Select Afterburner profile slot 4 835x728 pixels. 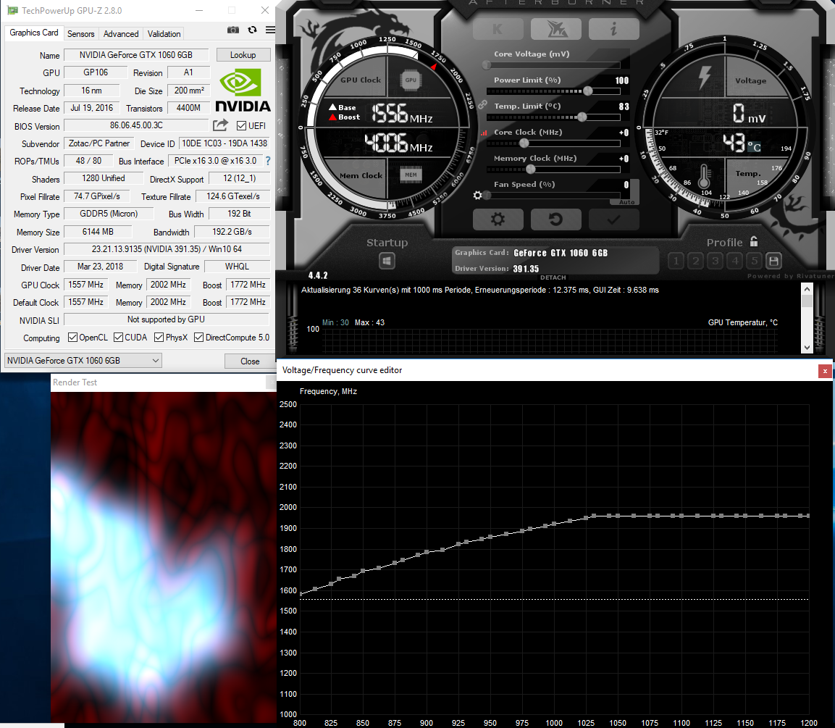point(735,261)
